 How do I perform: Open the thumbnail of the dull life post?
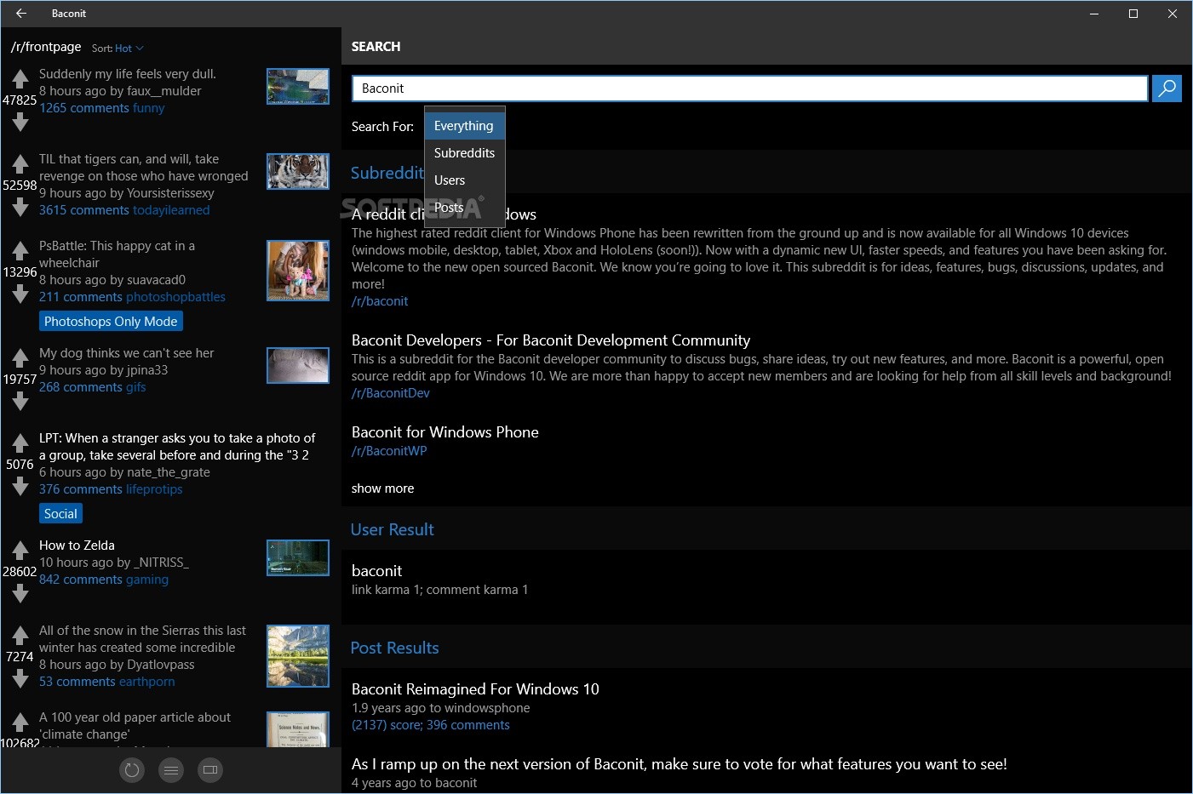[x=298, y=87]
